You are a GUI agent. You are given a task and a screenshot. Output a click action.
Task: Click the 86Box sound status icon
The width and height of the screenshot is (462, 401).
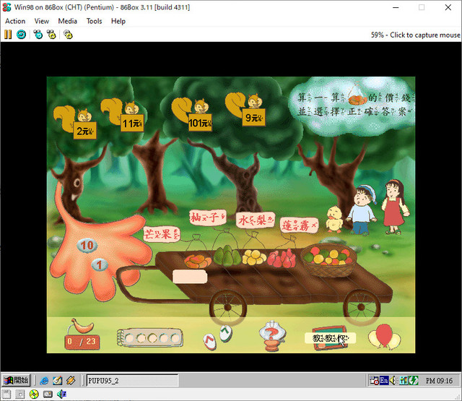[61, 394]
